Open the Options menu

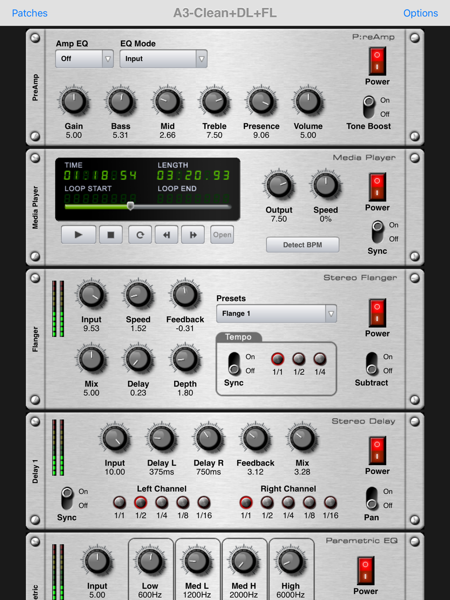click(x=420, y=13)
